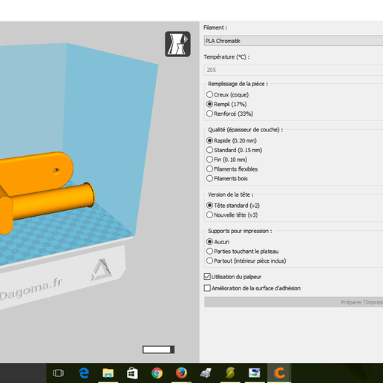This screenshot has height=383, width=383.
Task: Select Nouvelle tête (v3) option
Action: (232, 215)
